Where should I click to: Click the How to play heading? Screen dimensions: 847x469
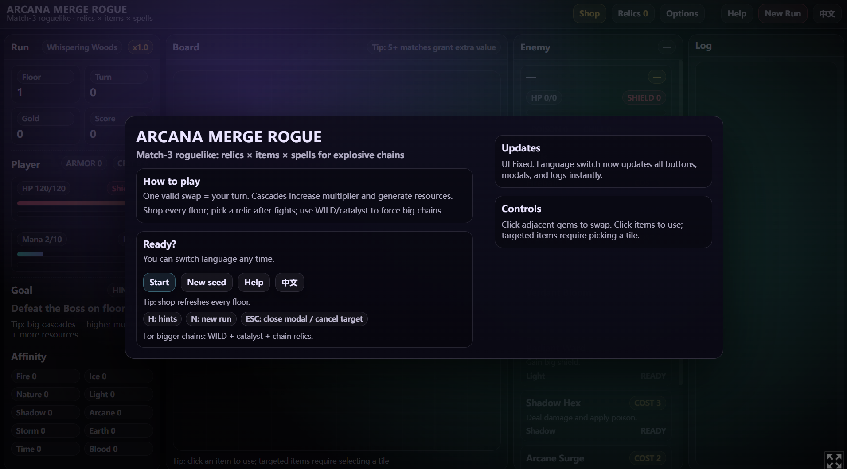point(172,181)
